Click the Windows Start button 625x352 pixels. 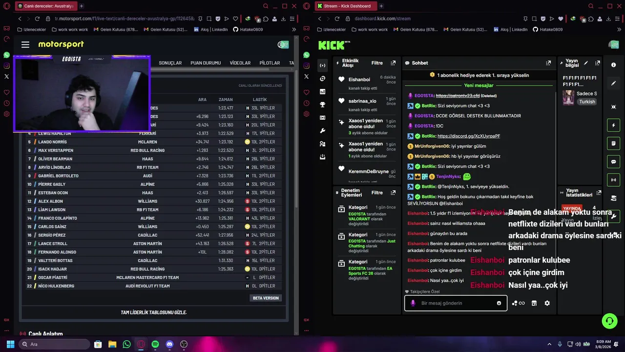10,344
